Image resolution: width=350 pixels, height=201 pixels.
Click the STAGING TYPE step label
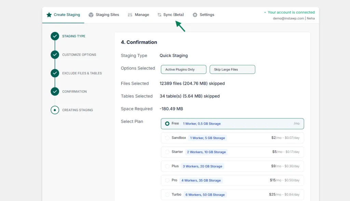click(x=74, y=36)
